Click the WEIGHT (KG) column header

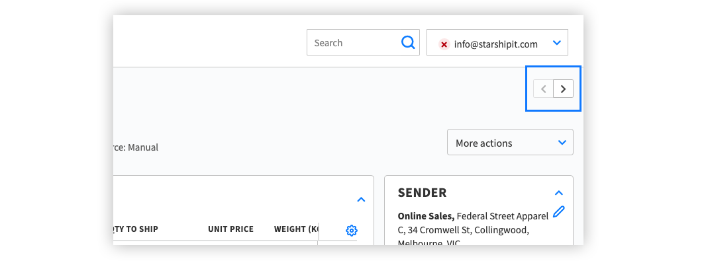pyautogui.click(x=296, y=229)
